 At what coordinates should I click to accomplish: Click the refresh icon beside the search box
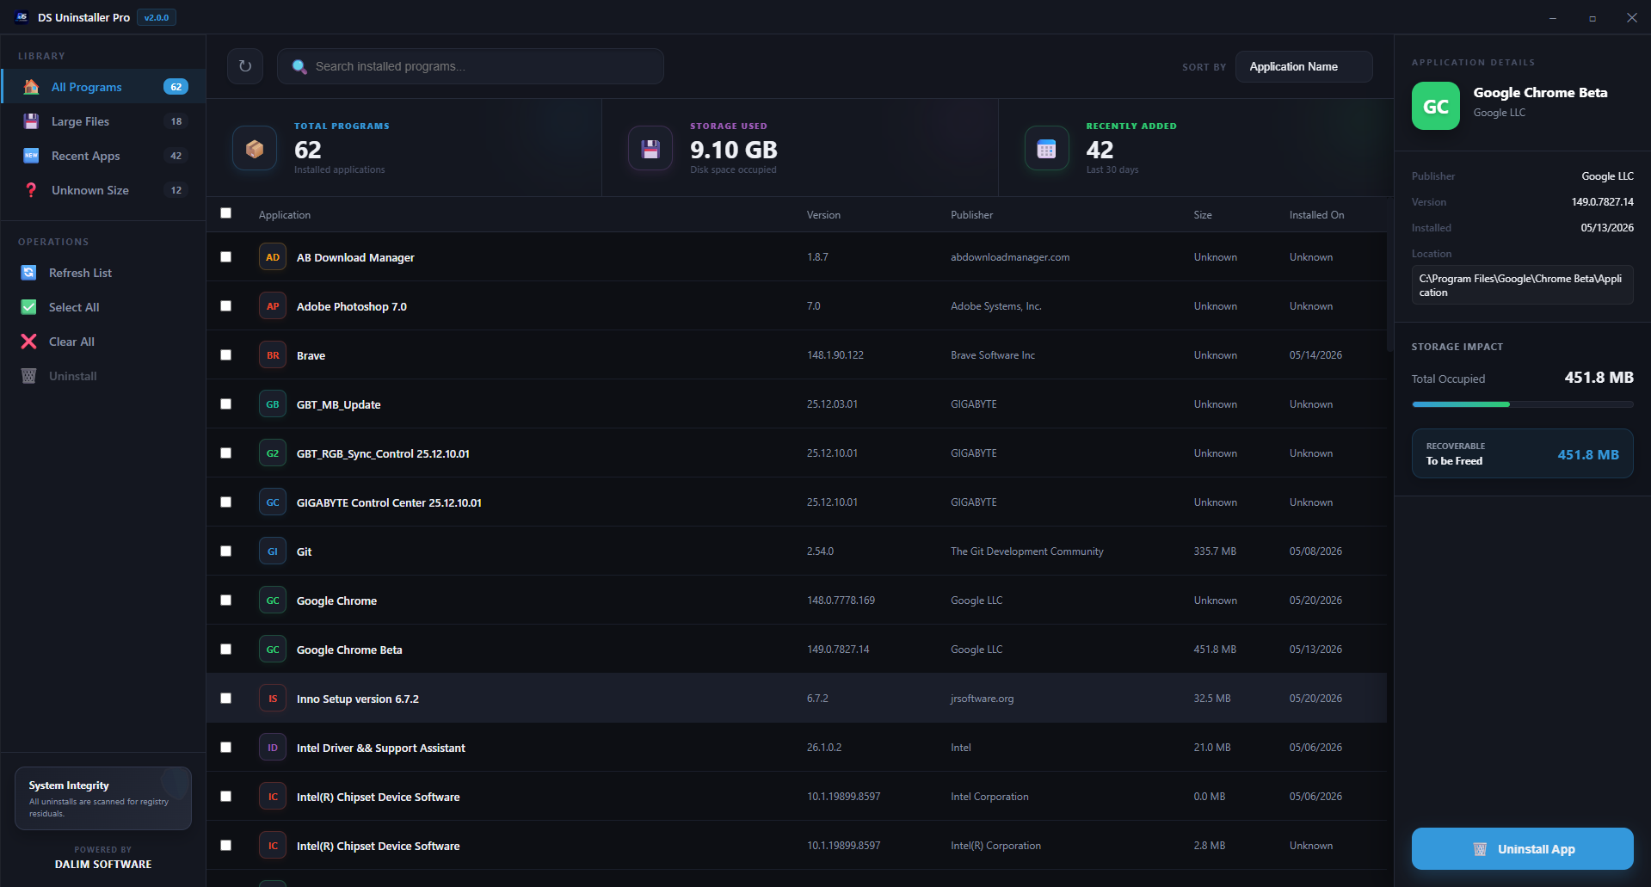[245, 66]
